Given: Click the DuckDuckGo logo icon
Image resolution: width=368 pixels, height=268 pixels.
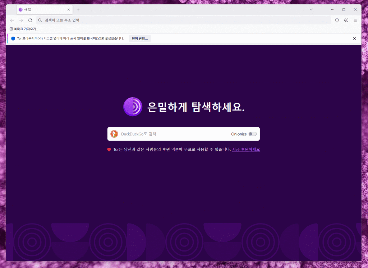Looking at the screenshot, I should [114, 134].
